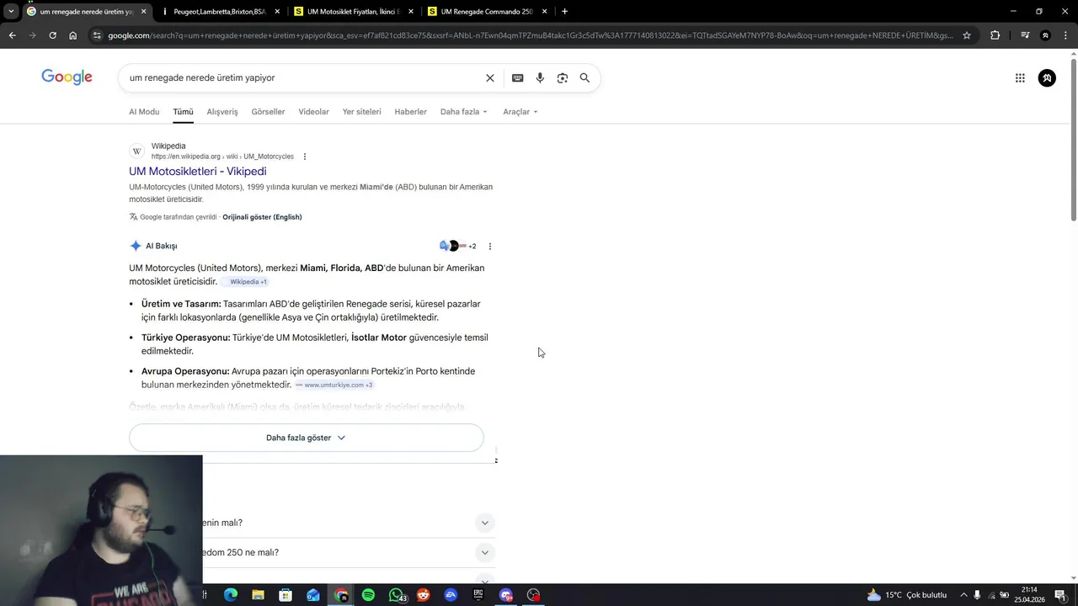Image resolution: width=1078 pixels, height=606 pixels.
Task: Open the Araçlar tools dropdown
Action: [520, 112]
